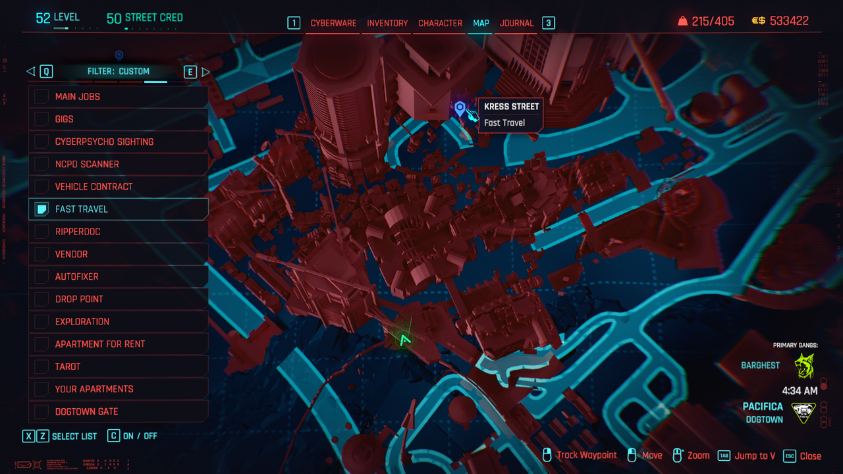The width and height of the screenshot is (843, 474).
Task: Open the Inventory tab
Action: (x=387, y=23)
